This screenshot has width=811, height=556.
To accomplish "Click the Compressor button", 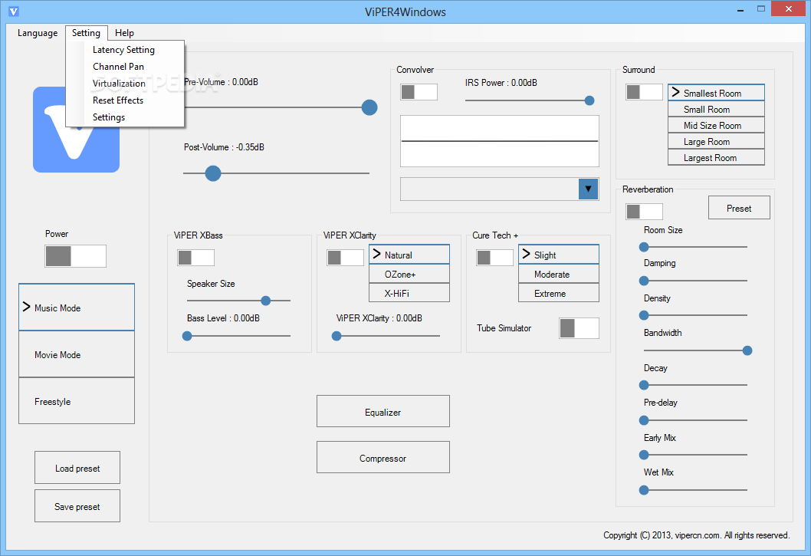I will 383,458.
